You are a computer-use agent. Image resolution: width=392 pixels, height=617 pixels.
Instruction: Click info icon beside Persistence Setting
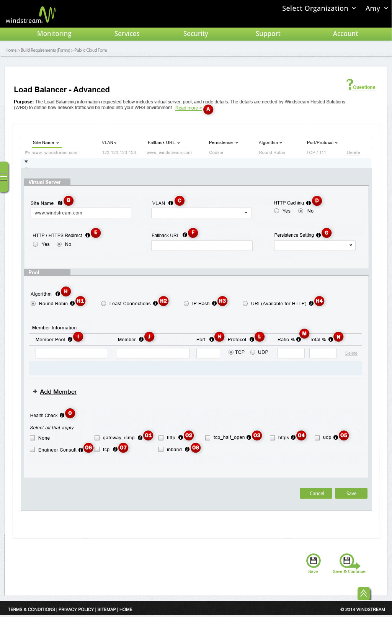[318, 235]
